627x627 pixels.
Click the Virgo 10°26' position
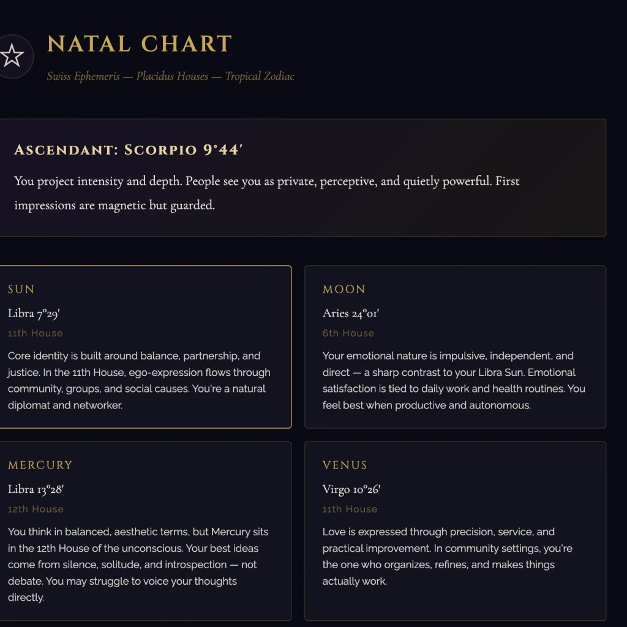351,489
